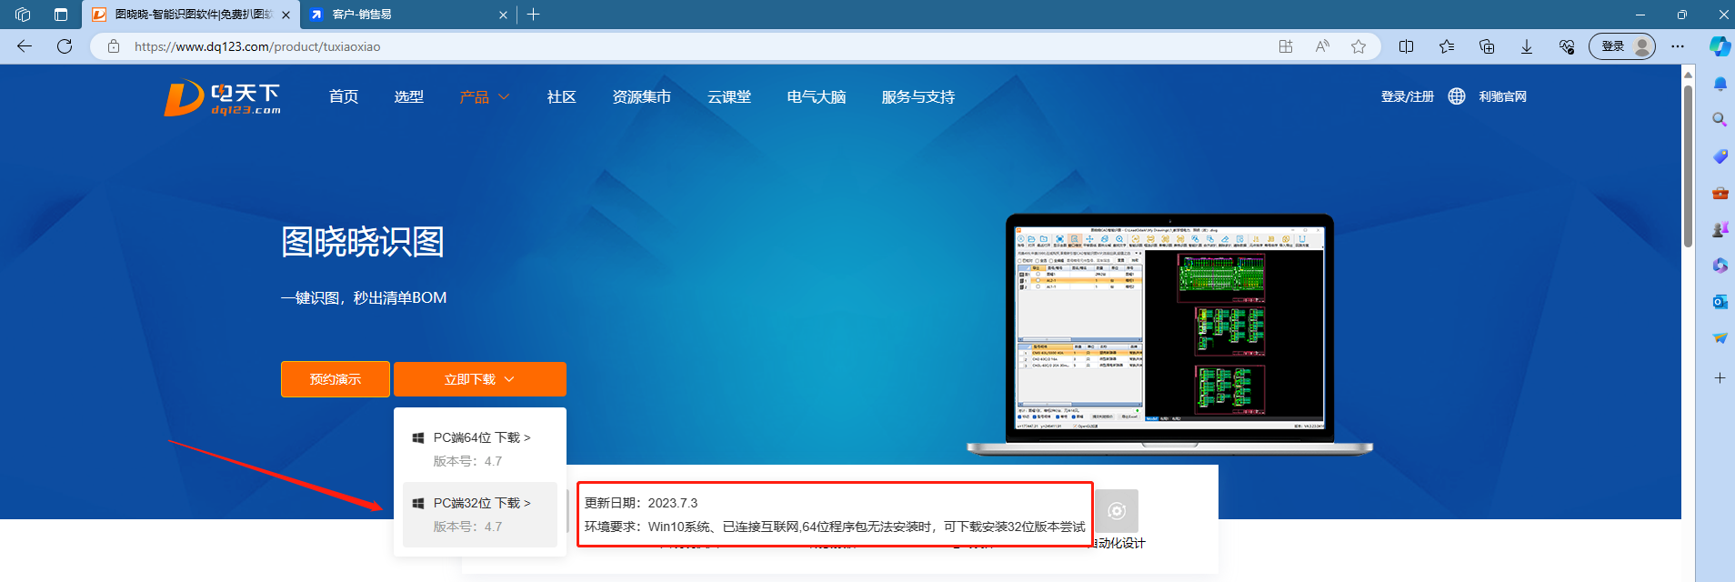Open the 首页 navigation item
Viewport: 1735px width, 582px height.
[344, 97]
